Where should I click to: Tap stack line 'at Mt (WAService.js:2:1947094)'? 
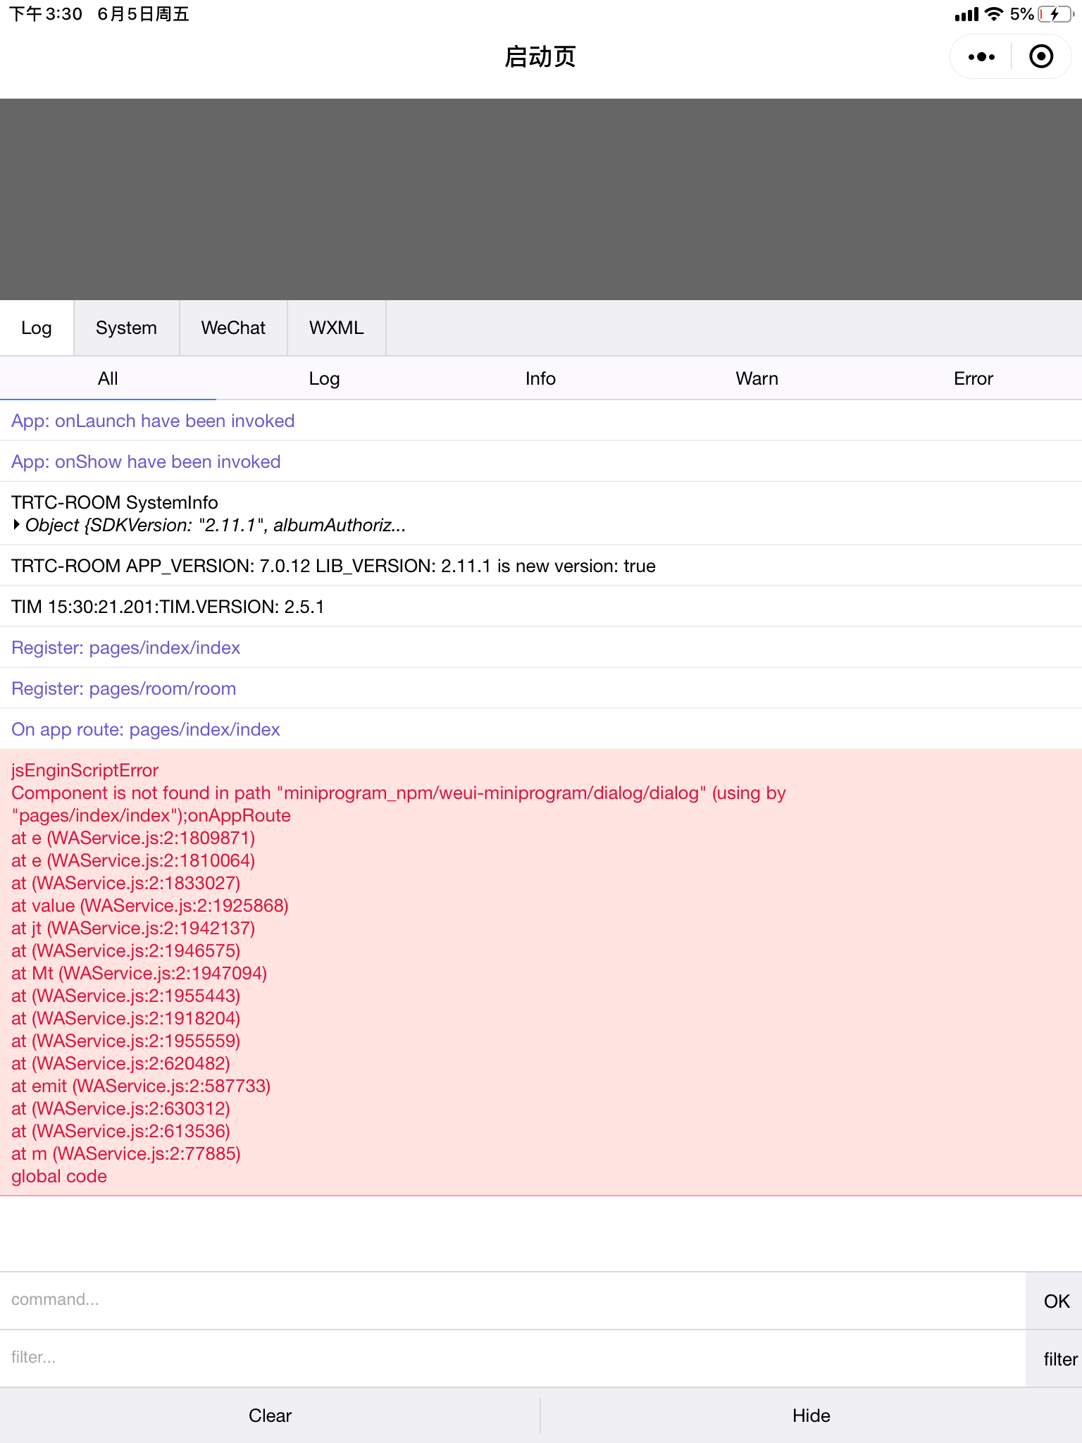point(139,973)
